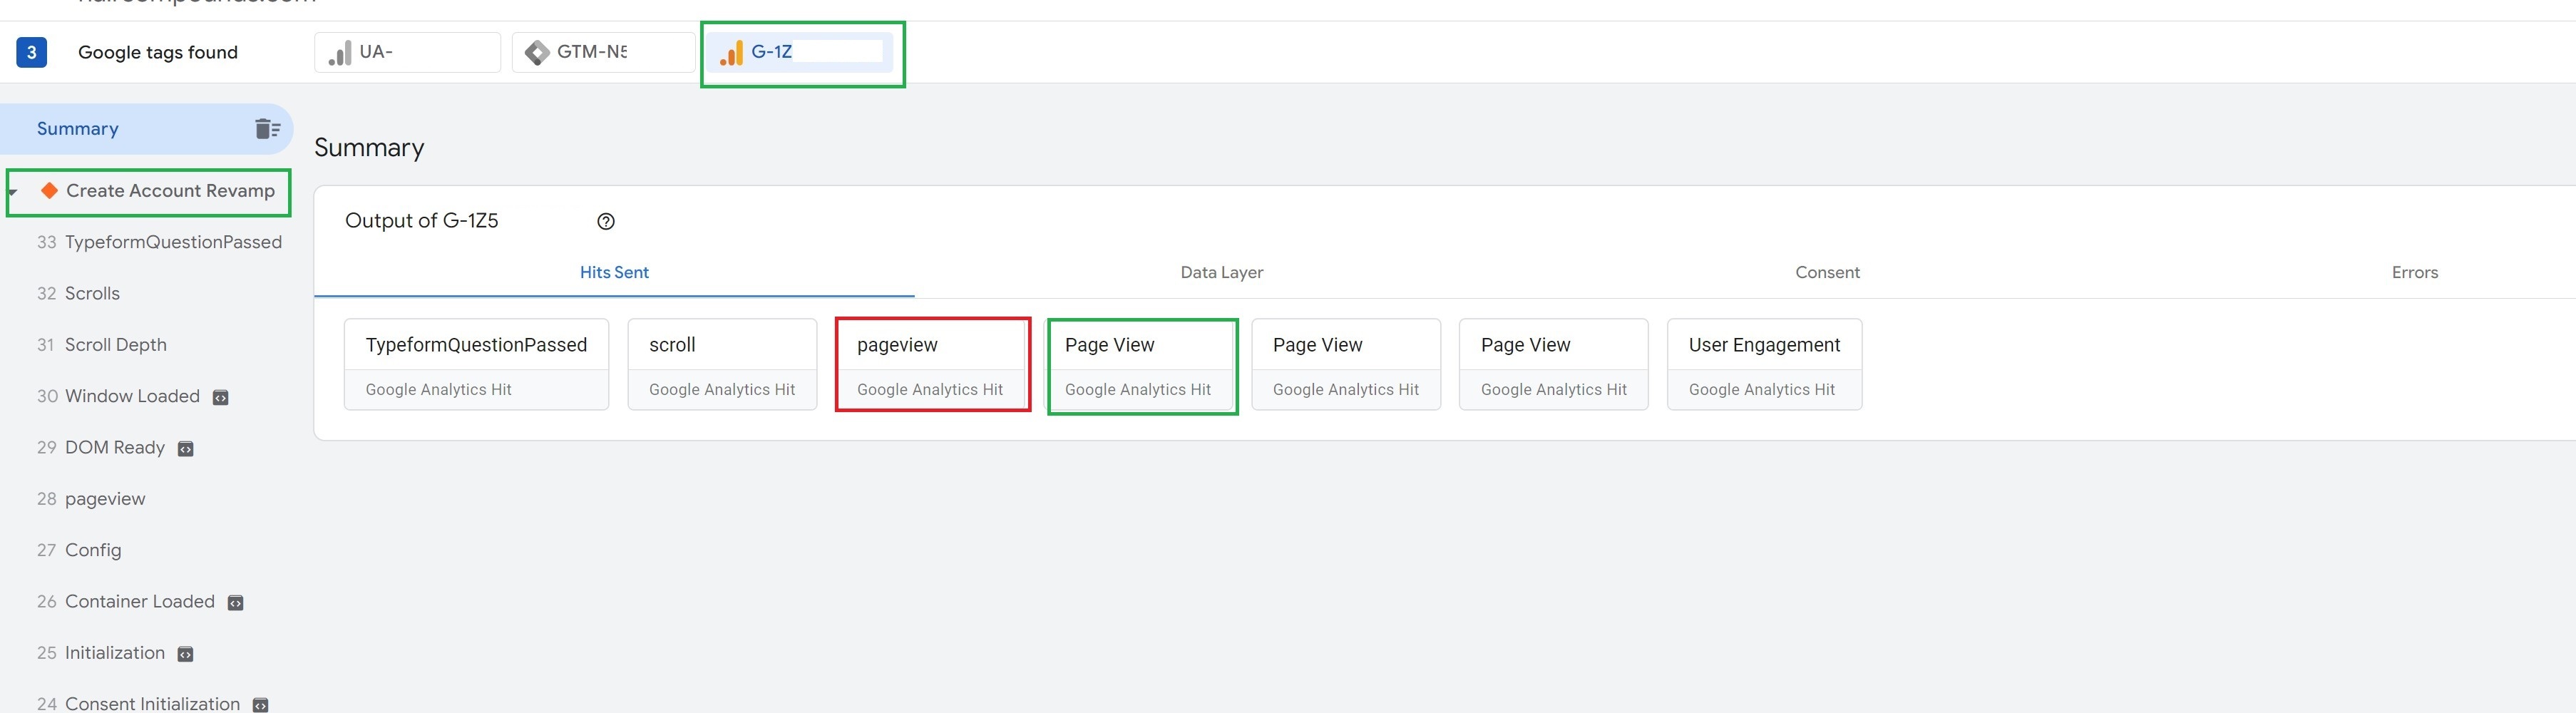Select the GTM-N5 container chip
This screenshot has height=713, width=2576.
click(603, 52)
